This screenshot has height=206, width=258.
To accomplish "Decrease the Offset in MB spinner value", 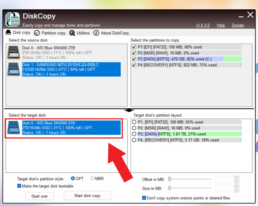I will click(236, 181).
